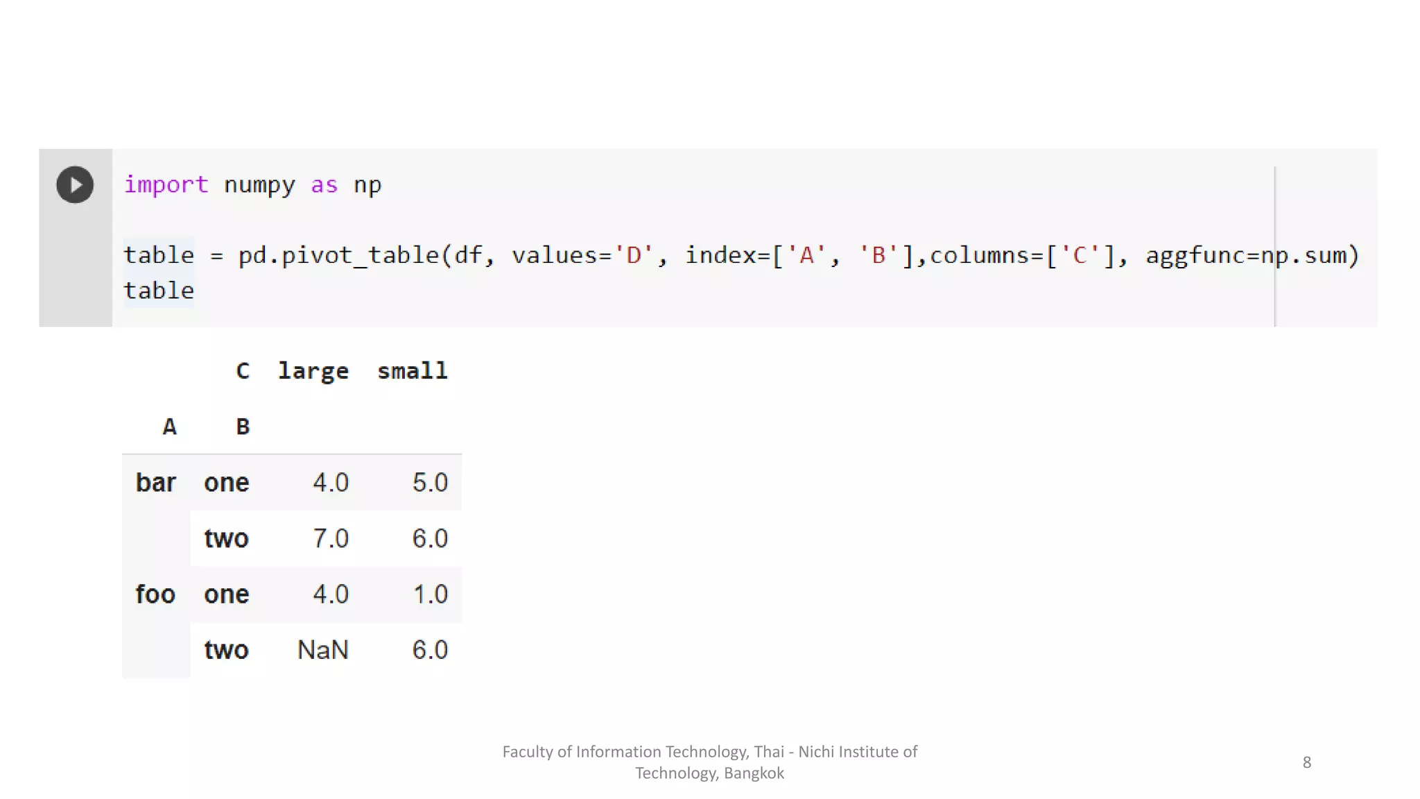
Task: Select the 'bar' row label
Action: pos(155,483)
